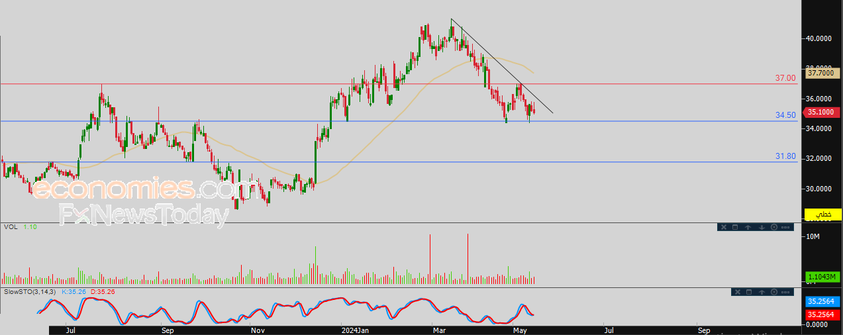This screenshot has height=335, width=843.
Task: Select the VOL indicator label
Action: tap(11, 226)
